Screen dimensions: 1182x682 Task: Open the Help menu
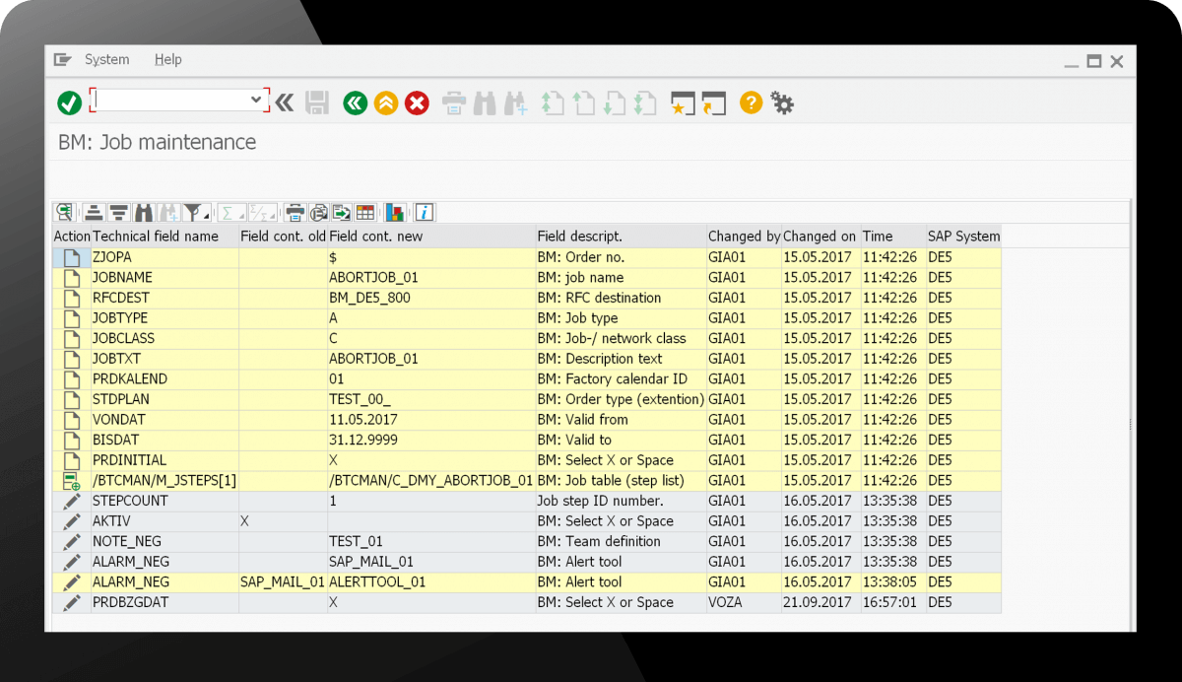tap(168, 59)
